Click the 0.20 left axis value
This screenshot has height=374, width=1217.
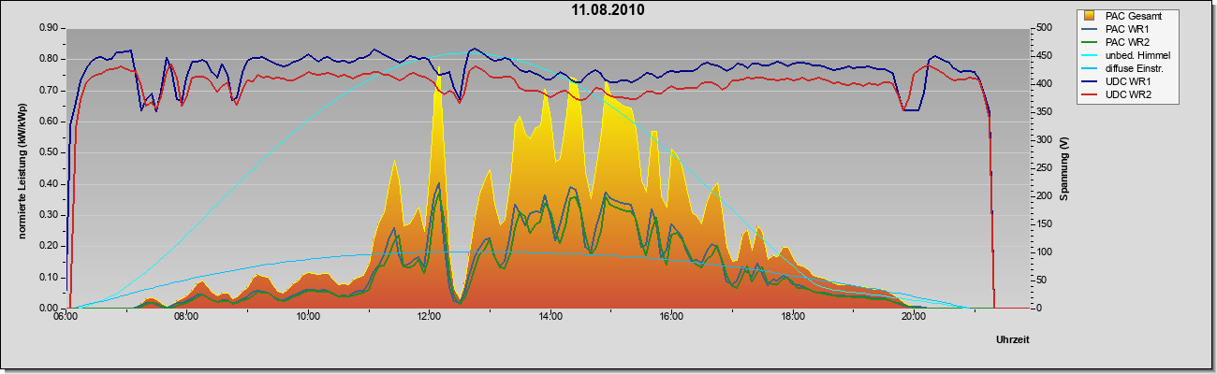pyautogui.click(x=51, y=246)
